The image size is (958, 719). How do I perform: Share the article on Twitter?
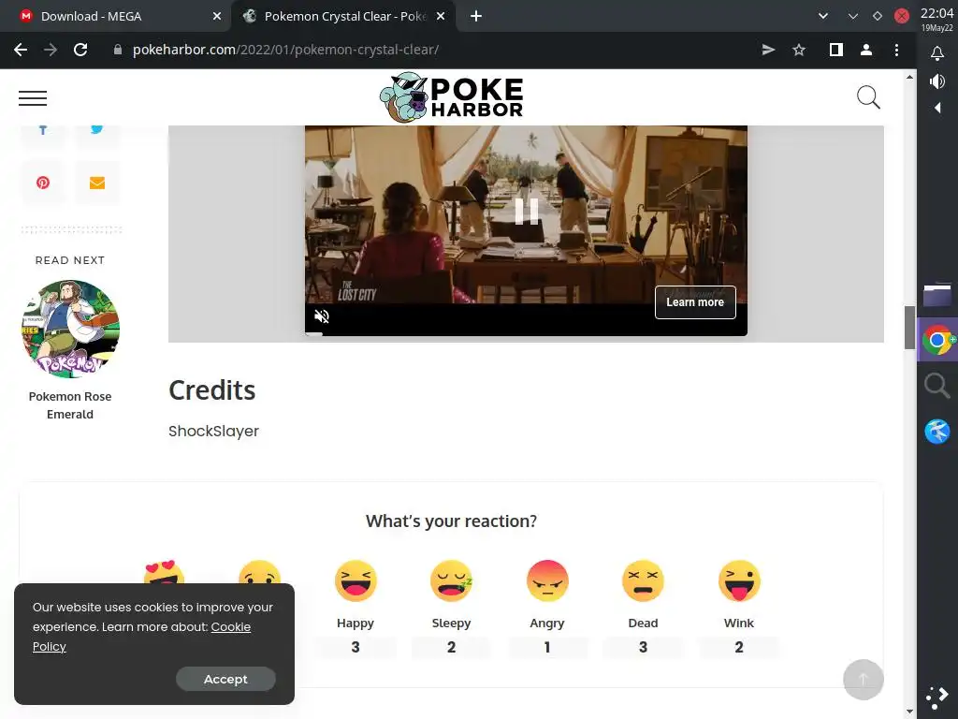coord(97,131)
